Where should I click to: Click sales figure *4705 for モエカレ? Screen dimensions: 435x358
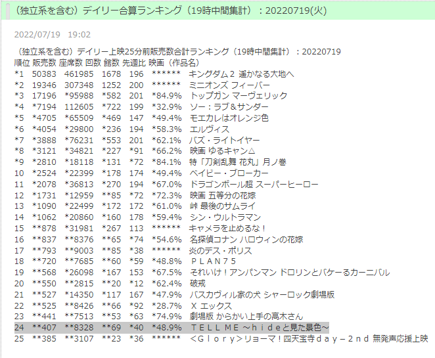(x=44, y=118)
